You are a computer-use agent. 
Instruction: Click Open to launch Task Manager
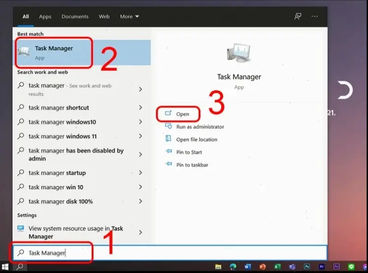(x=182, y=114)
